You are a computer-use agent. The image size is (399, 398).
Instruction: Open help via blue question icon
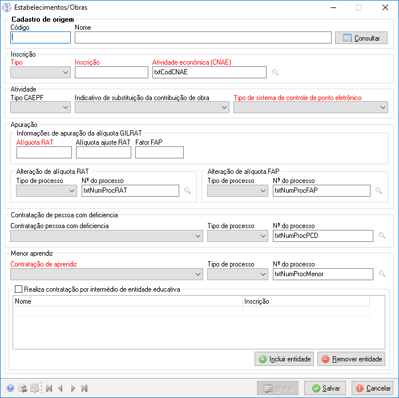(10, 388)
